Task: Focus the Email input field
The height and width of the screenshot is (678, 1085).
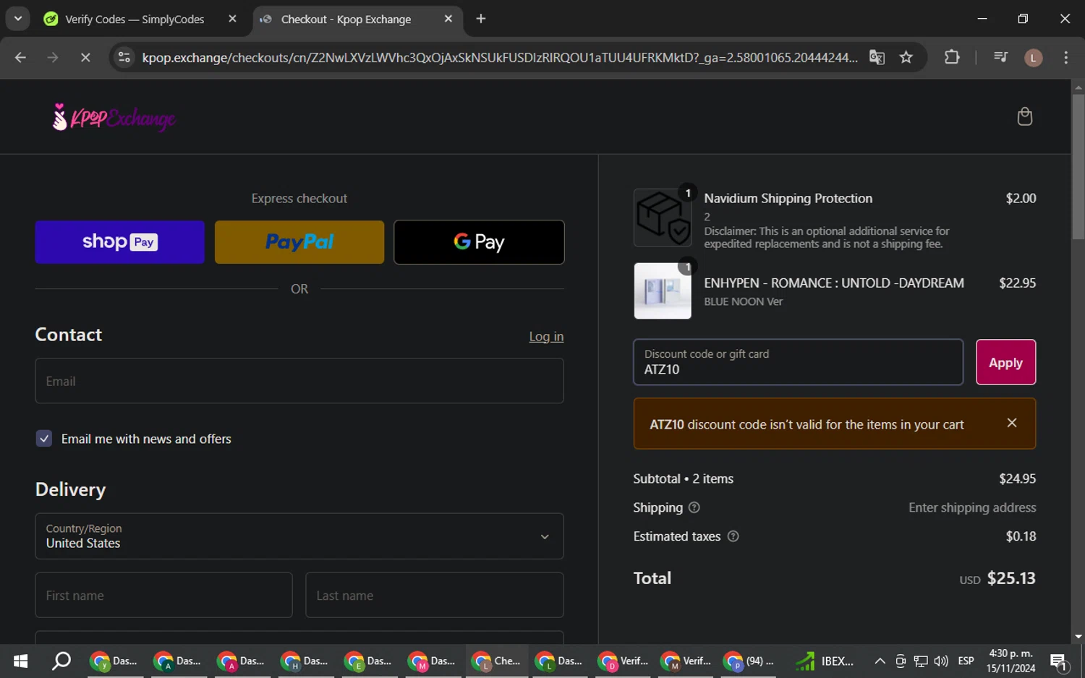Action: (299, 381)
